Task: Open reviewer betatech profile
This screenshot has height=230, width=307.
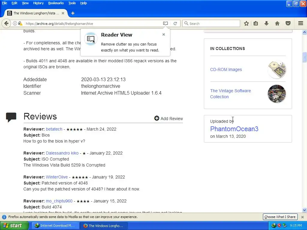Action: point(54,129)
